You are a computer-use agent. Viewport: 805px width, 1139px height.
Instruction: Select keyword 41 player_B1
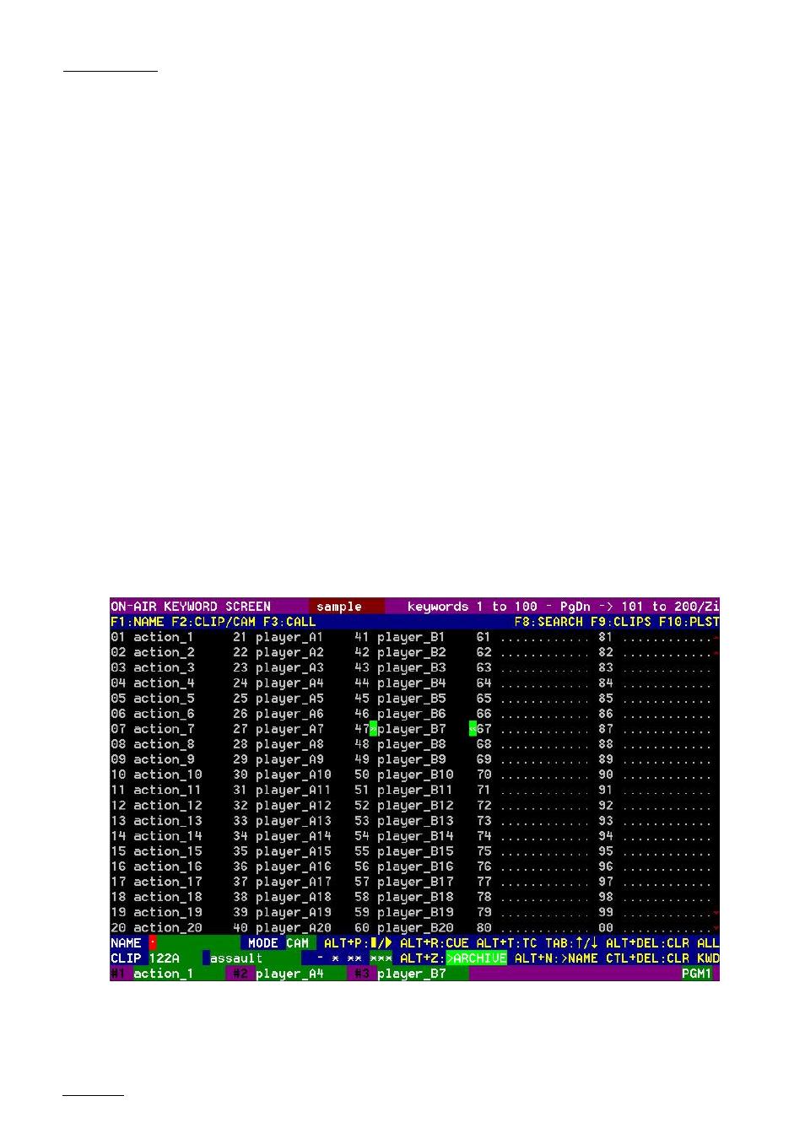(400, 637)
